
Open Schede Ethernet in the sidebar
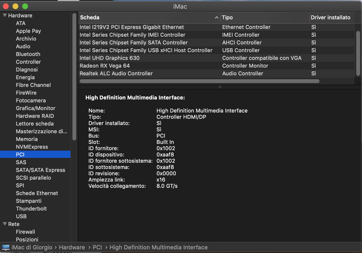(x=37, y=194)
